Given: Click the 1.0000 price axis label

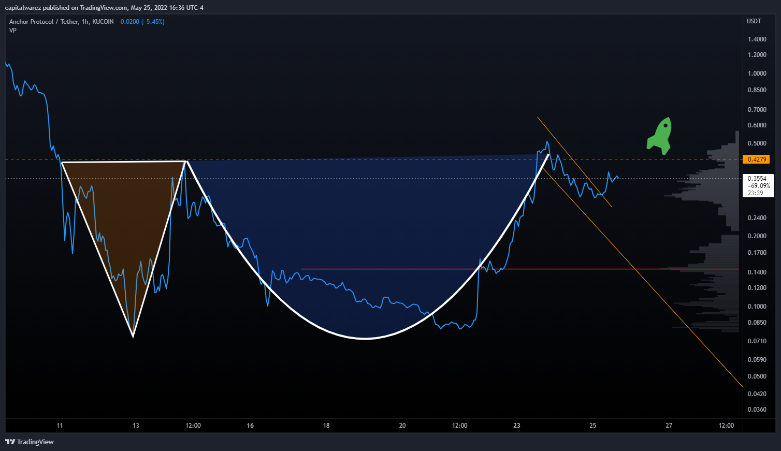Looking at the screenshot, I should 757,74.
